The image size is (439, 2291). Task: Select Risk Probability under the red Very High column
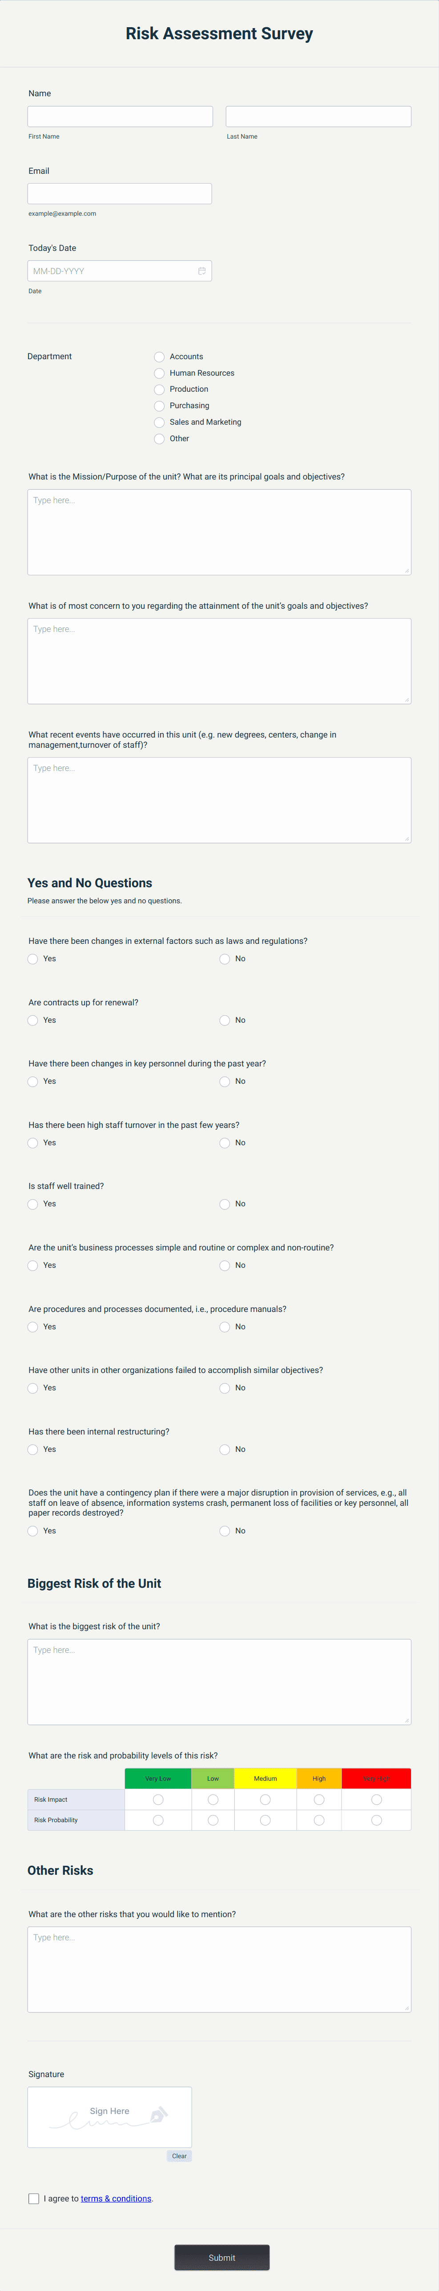[x=376, y=1820]
